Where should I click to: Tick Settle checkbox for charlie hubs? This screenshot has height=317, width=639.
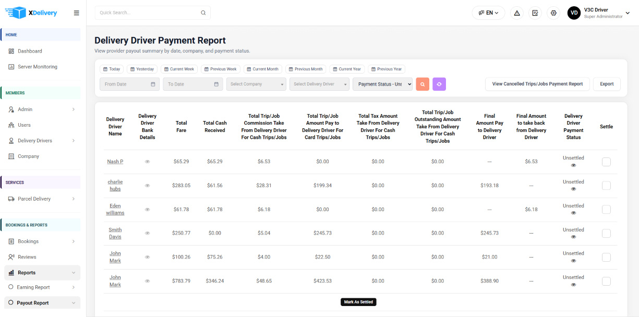(606, 186)
